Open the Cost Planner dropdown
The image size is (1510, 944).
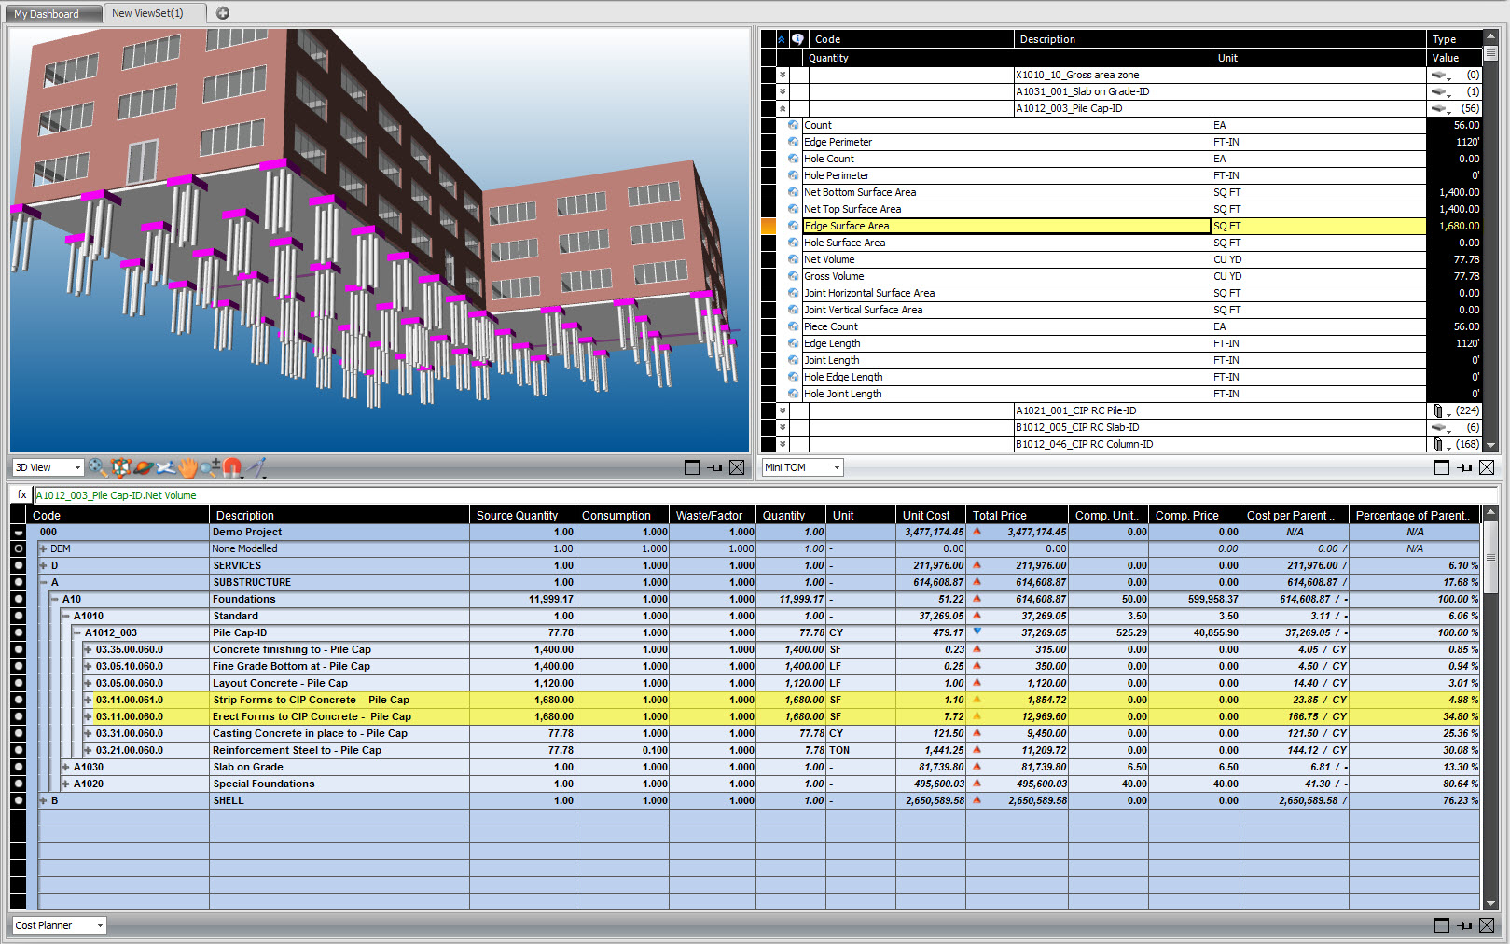coord(99,925)
